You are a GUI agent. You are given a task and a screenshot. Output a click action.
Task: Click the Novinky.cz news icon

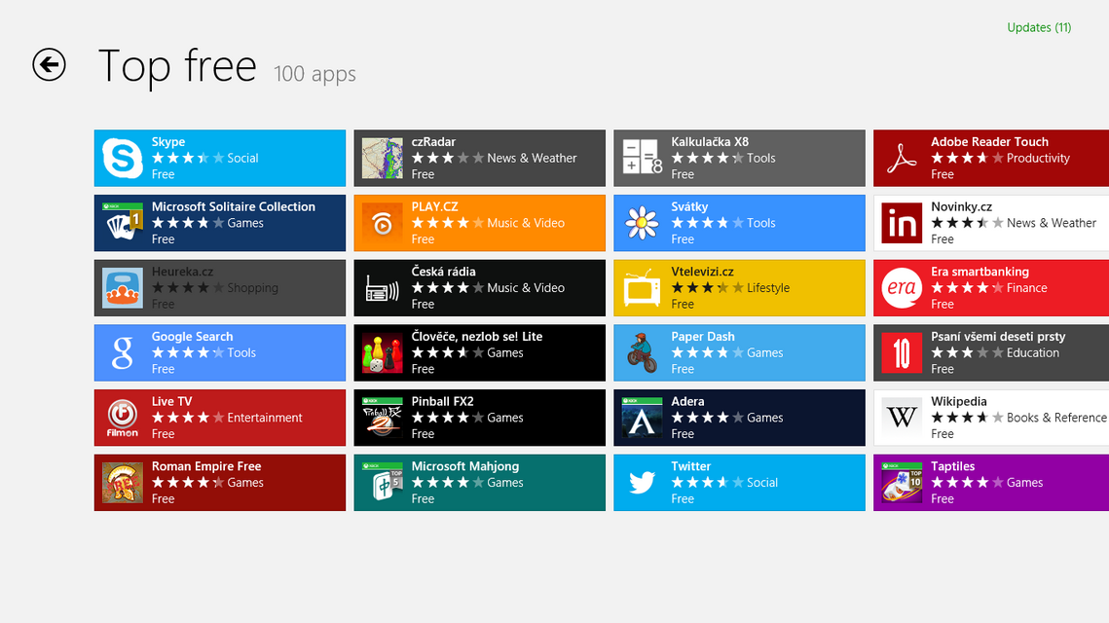[902, 223]
